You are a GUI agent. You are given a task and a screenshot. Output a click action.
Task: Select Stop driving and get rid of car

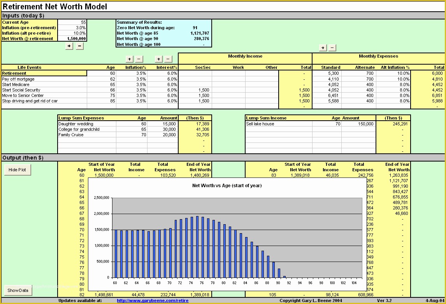pos(44,101)
